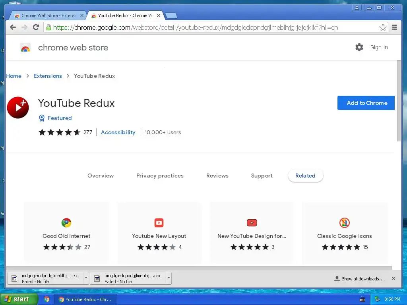Screen dimensions: 407x305
Task: Select the YouTube Redux browser tab
Action: coord(126,15)
